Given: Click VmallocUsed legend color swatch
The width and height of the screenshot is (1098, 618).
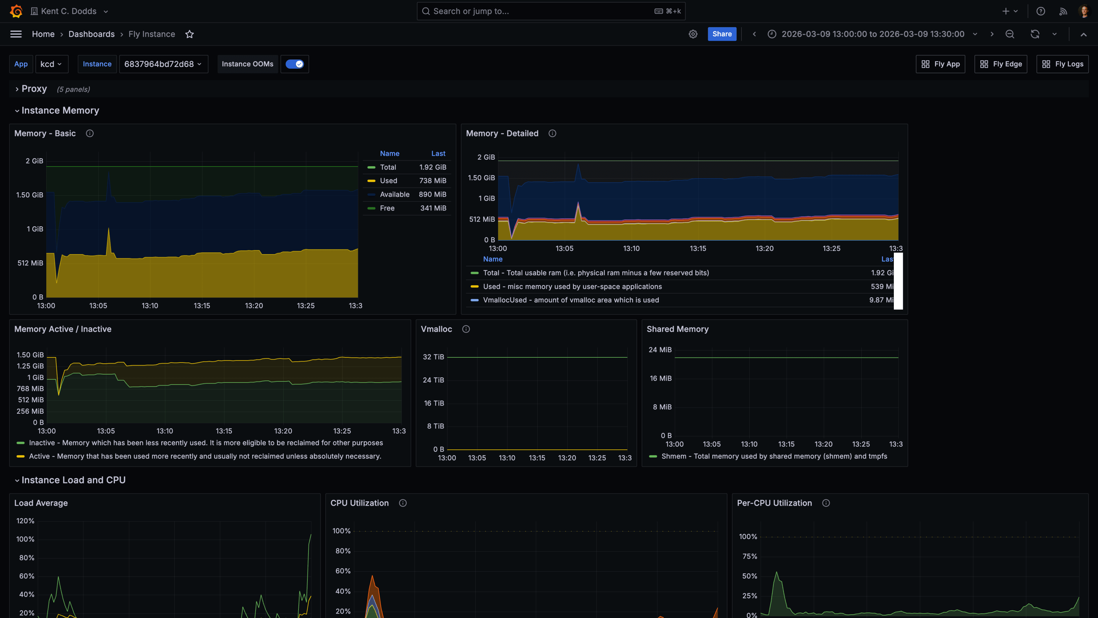Looking at the screenshot, I should (475, 300).
